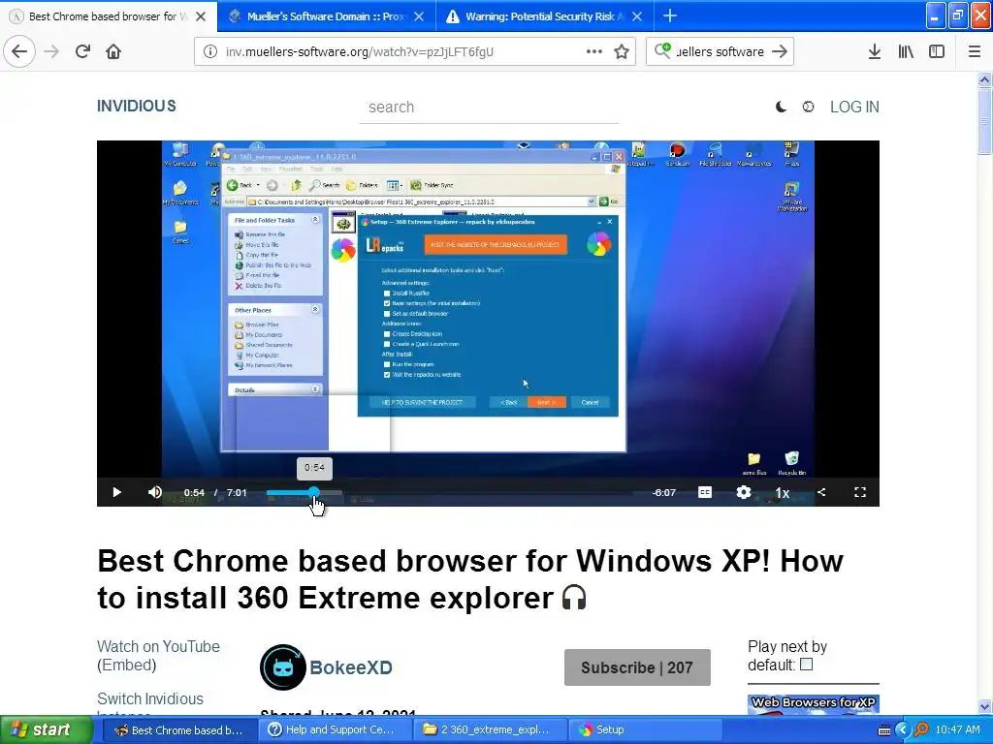Click the search go arrow
Image resolution: width=993 pixels, height=744 pixels.
[x=780, y=51]
